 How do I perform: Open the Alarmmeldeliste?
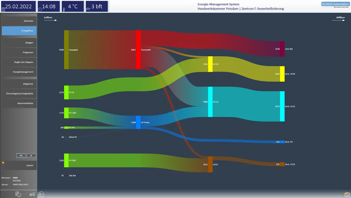click(x=19, y=103)
